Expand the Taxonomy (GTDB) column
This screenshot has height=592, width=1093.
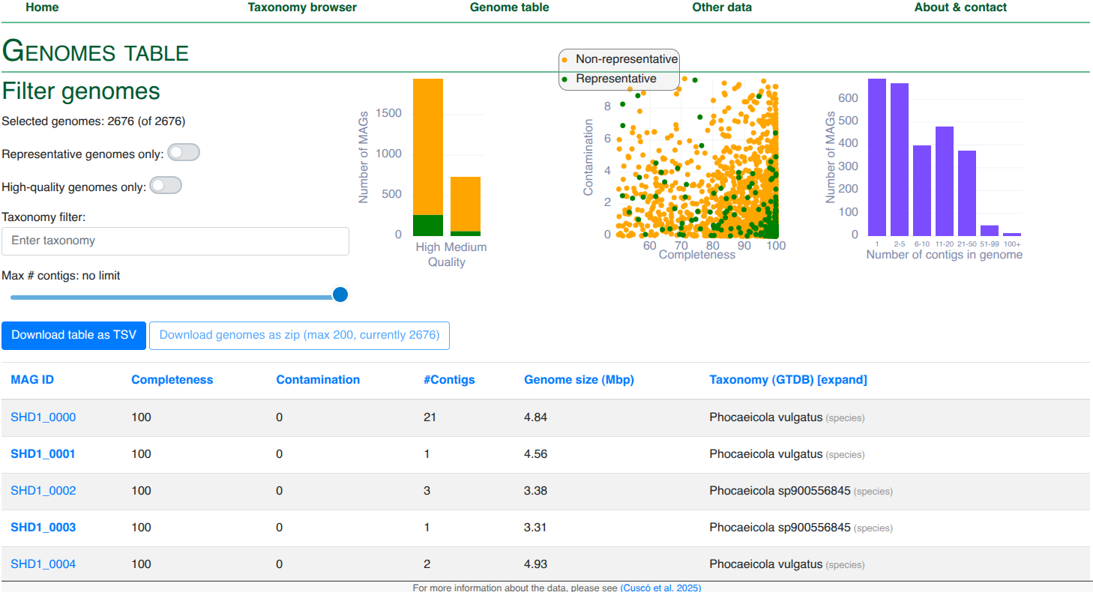842,380
